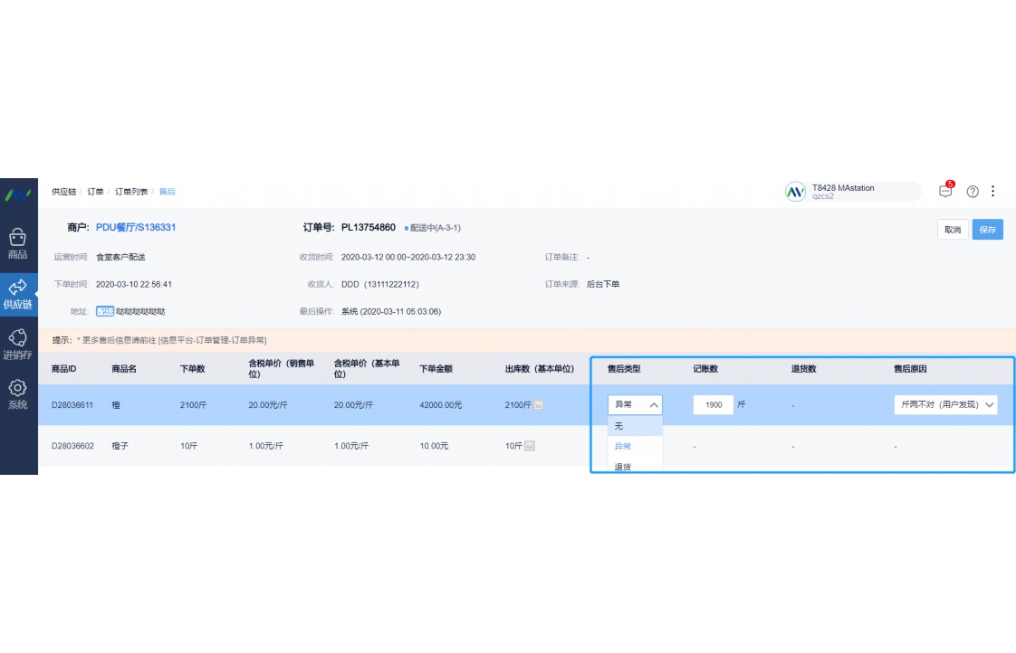Open the 供应链 sidebar section
1016x653 pixels.
(18, 295)
